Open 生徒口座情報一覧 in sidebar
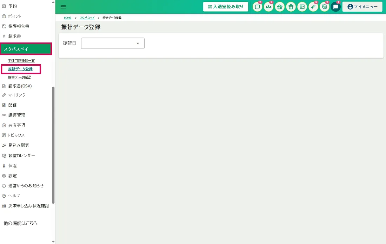 21,61
